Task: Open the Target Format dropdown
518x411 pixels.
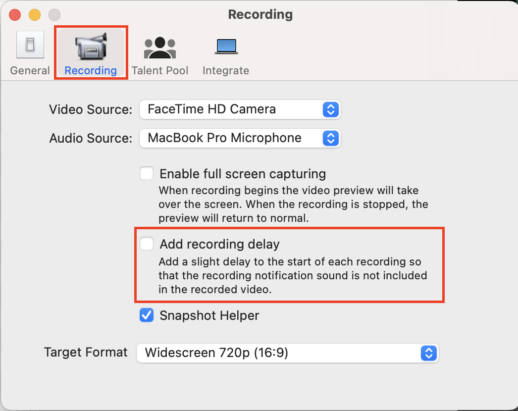Action: [x=287, y=353]
